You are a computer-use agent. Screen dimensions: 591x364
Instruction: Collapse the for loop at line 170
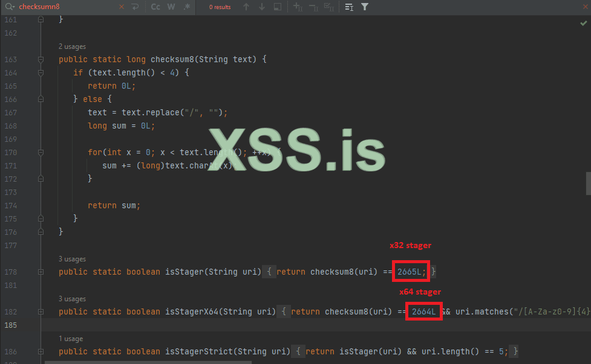41,152
